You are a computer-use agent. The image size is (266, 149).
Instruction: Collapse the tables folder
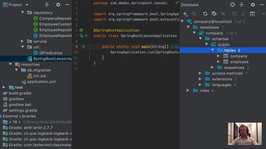(212, 50)
